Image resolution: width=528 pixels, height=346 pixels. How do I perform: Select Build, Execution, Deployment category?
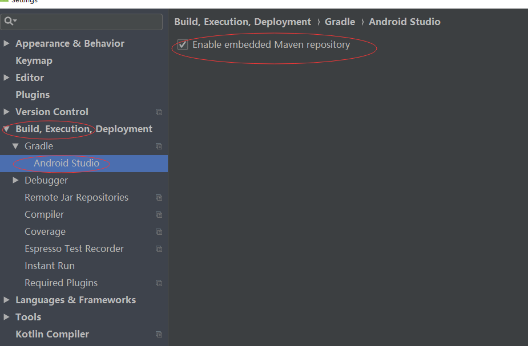84,129
